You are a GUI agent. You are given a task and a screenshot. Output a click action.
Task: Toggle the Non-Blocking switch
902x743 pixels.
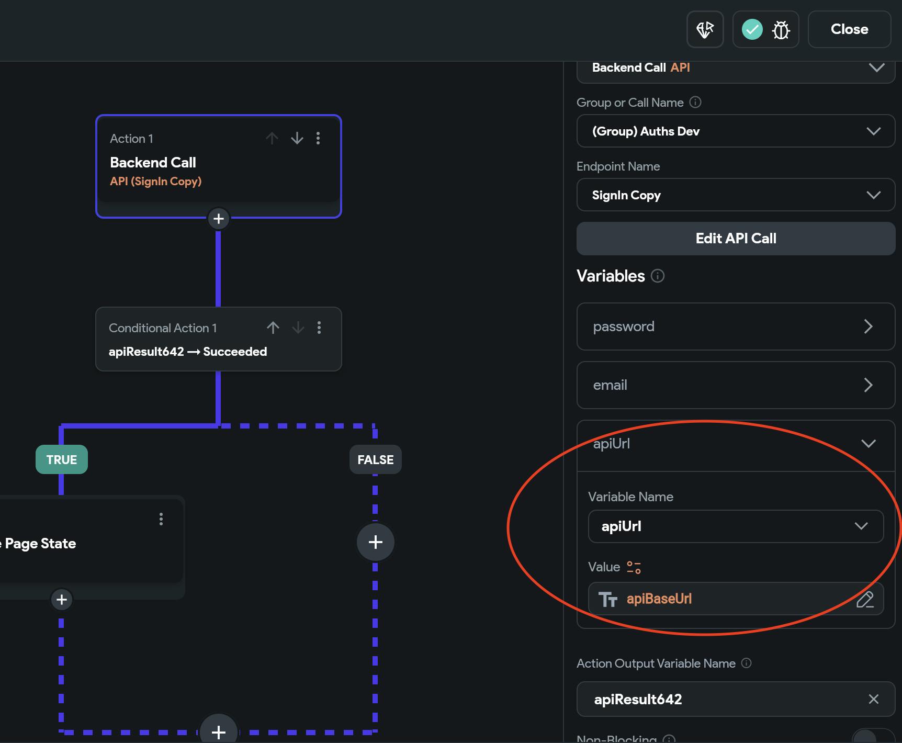click(x=873, y=737)
